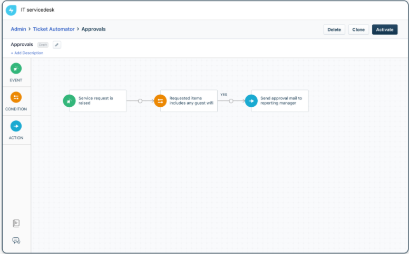
Task: Click the Freshservice lightning logo icon
Action: (11, 11)
